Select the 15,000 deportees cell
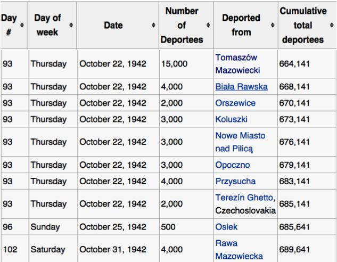 (x=186, y=64)
